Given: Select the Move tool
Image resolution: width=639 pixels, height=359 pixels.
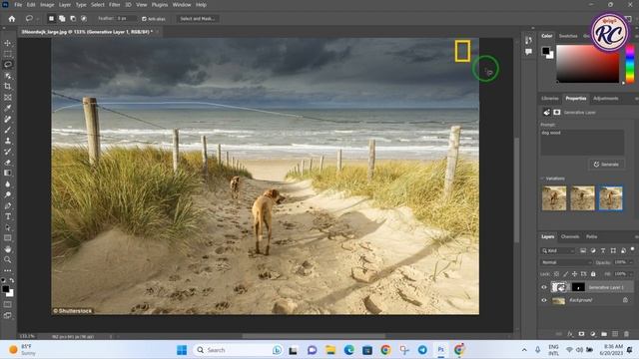Looking at the screenshot, I should (7, 43).
